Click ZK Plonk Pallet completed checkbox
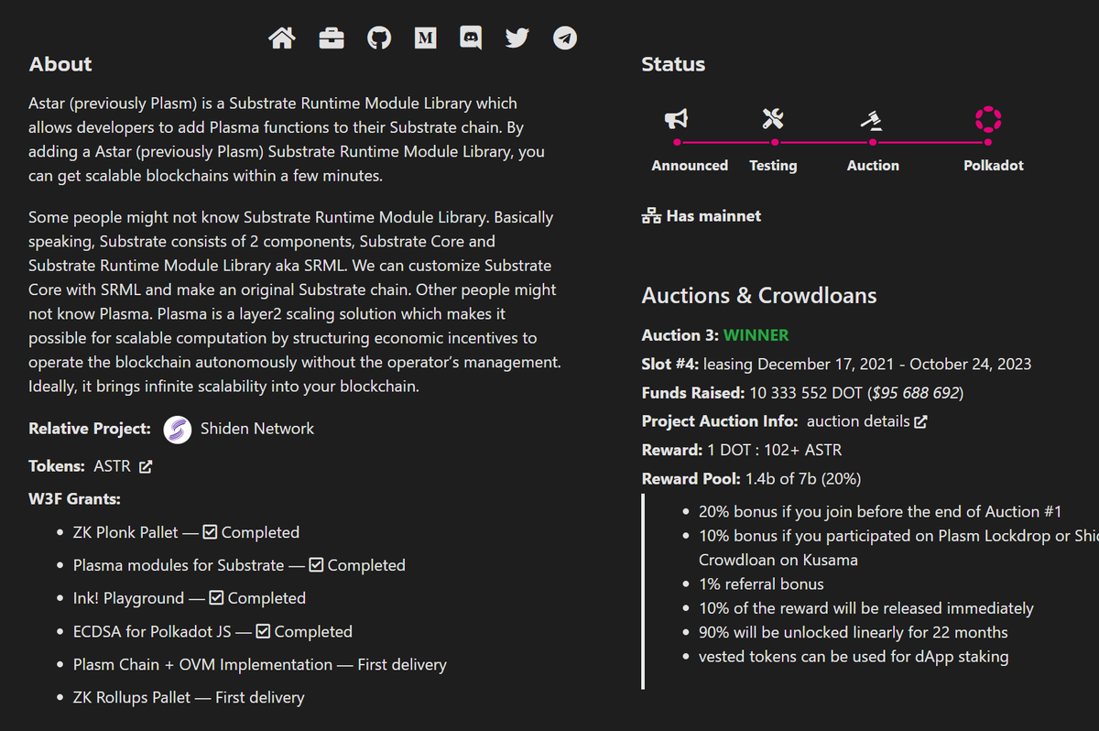Image resolution: width=1099 pixels, height=731 pixels. pos(210,532)
